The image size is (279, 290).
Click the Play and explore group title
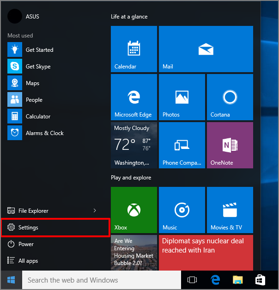click(131, 178)
